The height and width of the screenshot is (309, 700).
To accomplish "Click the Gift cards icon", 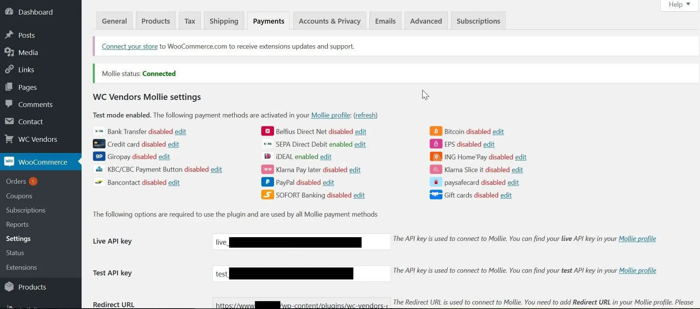I will [x=436, y=195].
